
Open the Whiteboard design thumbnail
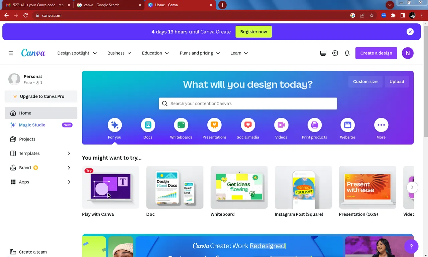coord(239,187)
